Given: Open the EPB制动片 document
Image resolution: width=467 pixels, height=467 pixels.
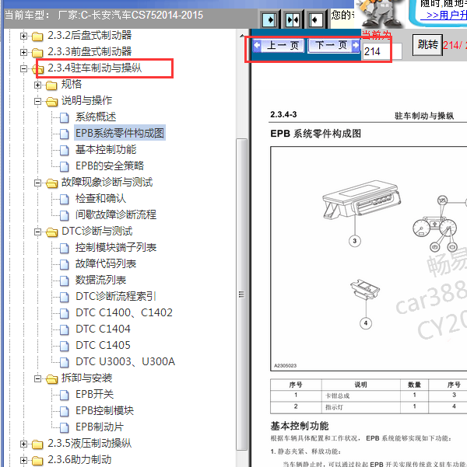Looking at the screenshot, I should (x=100, y=427).
